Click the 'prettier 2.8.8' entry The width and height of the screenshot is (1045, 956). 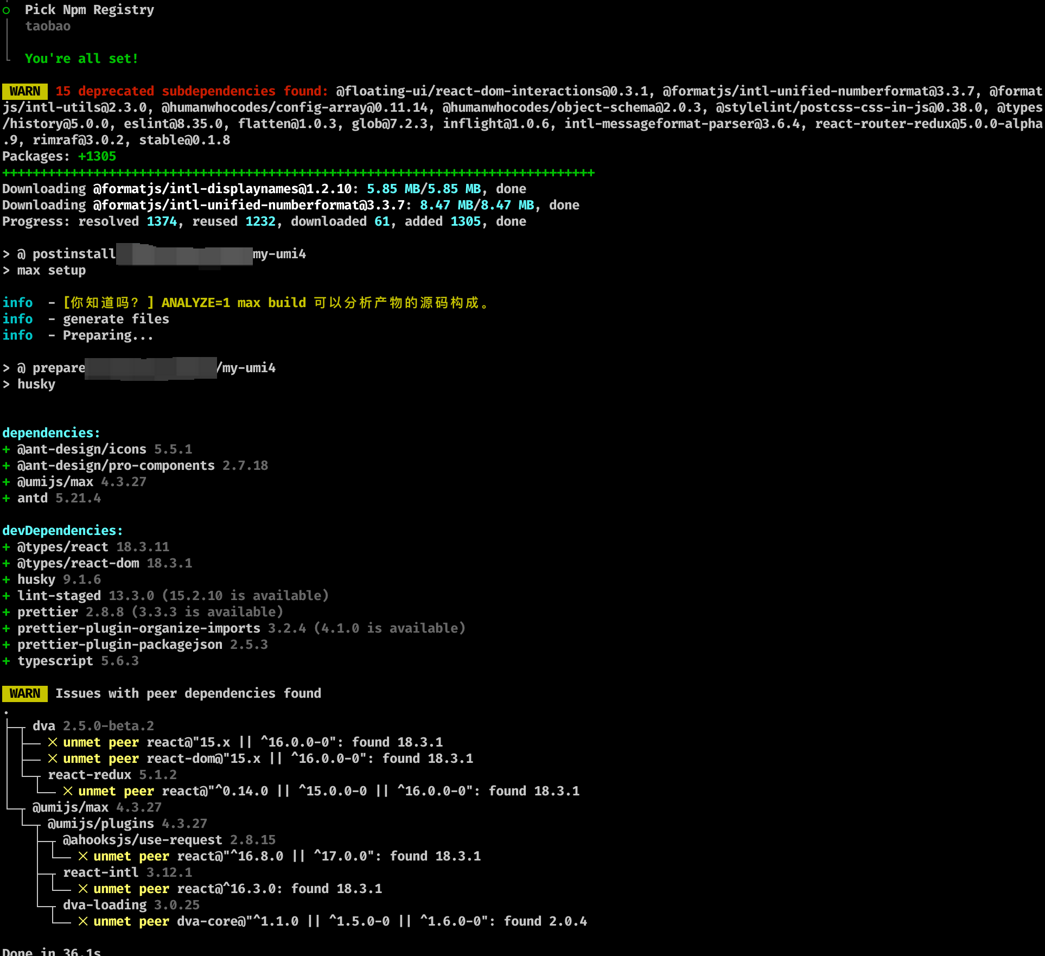143,612
